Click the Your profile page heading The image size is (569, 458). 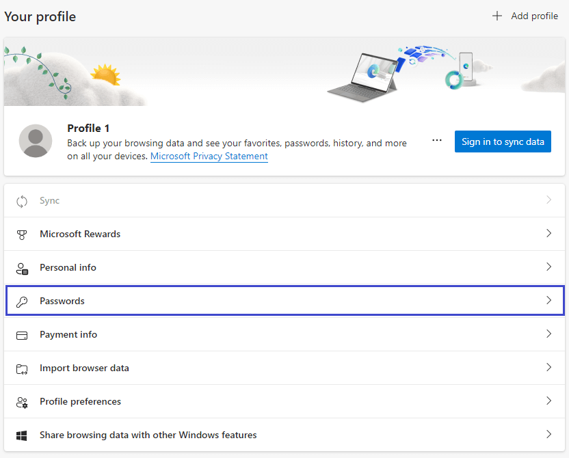click(x=40, y=16)
